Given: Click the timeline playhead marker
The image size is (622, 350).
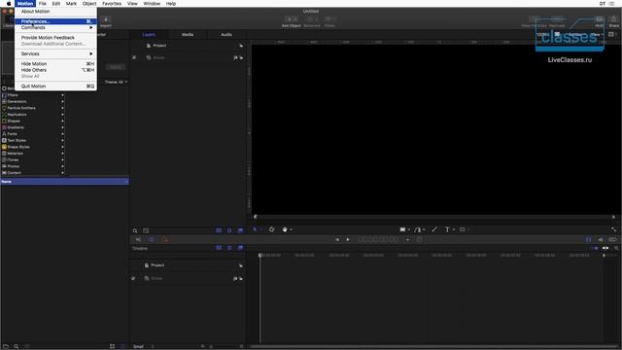Looking at the screenshot, I should [x=260, y=255].
